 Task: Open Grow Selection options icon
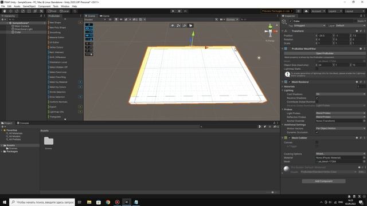pos(80,97)
